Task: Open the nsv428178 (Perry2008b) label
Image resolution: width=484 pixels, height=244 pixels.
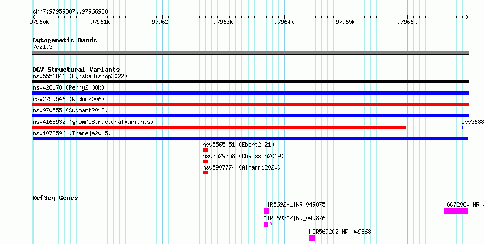Action: (x=69, y=87)
